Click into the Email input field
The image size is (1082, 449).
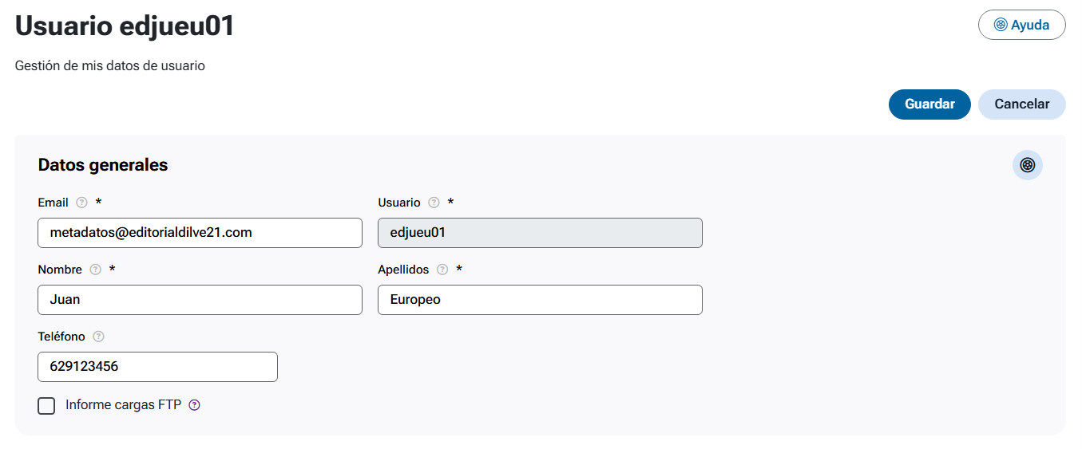click(200, 233)
